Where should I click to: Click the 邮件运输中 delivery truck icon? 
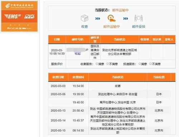click(x=112, y=18)
